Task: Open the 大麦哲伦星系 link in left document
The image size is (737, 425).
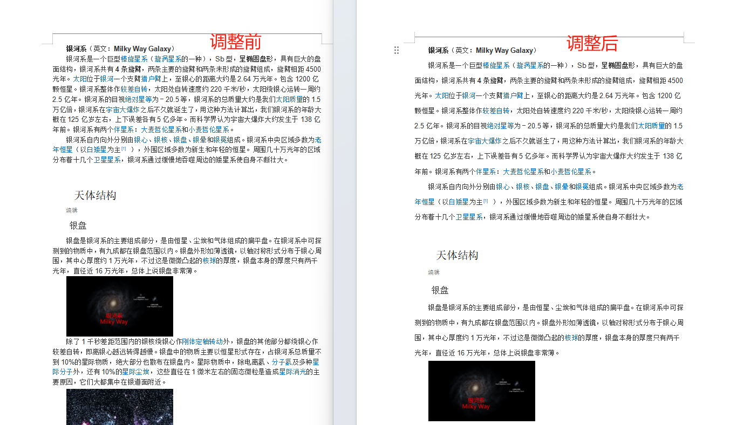Action: [161, 129]
